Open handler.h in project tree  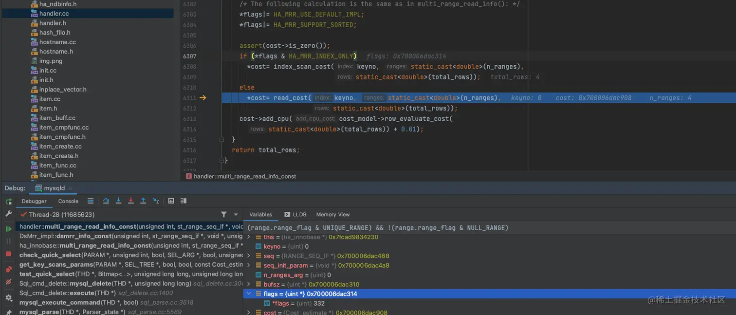(53, 23)
